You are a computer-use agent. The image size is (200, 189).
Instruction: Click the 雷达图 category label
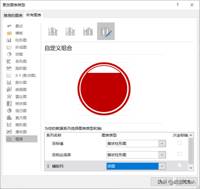point(21,97)
